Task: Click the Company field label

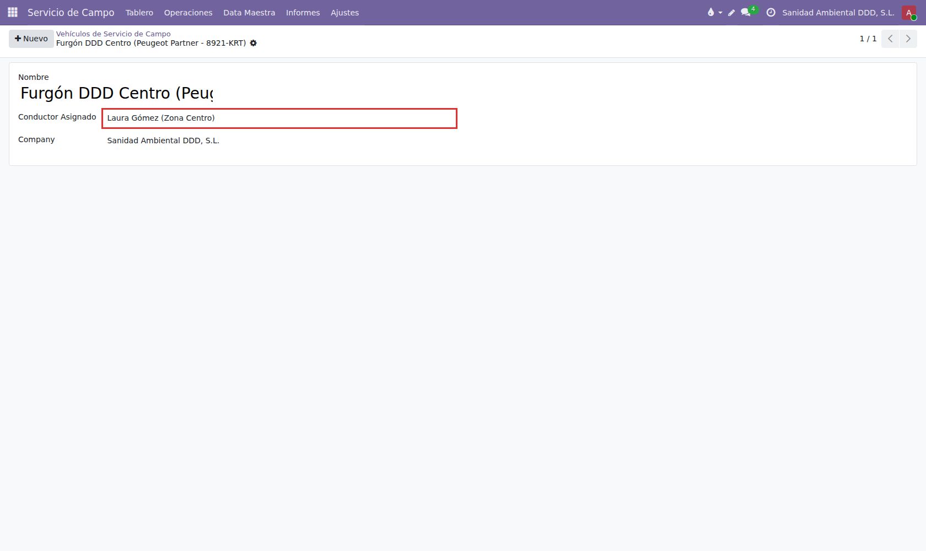Action: (36, 139)
